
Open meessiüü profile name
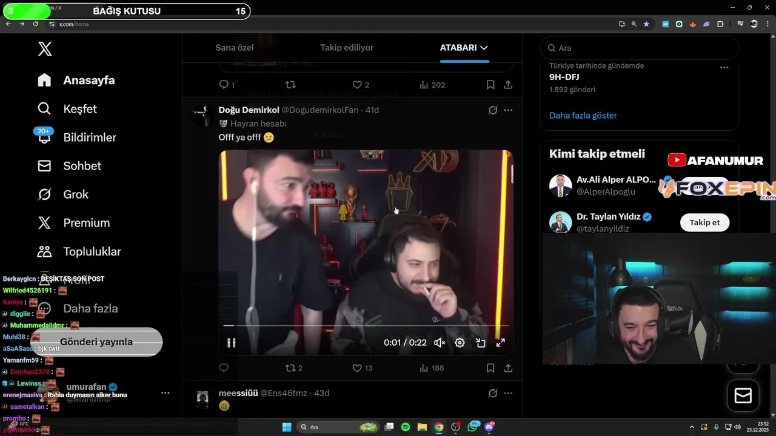click(x=238, y=393)
